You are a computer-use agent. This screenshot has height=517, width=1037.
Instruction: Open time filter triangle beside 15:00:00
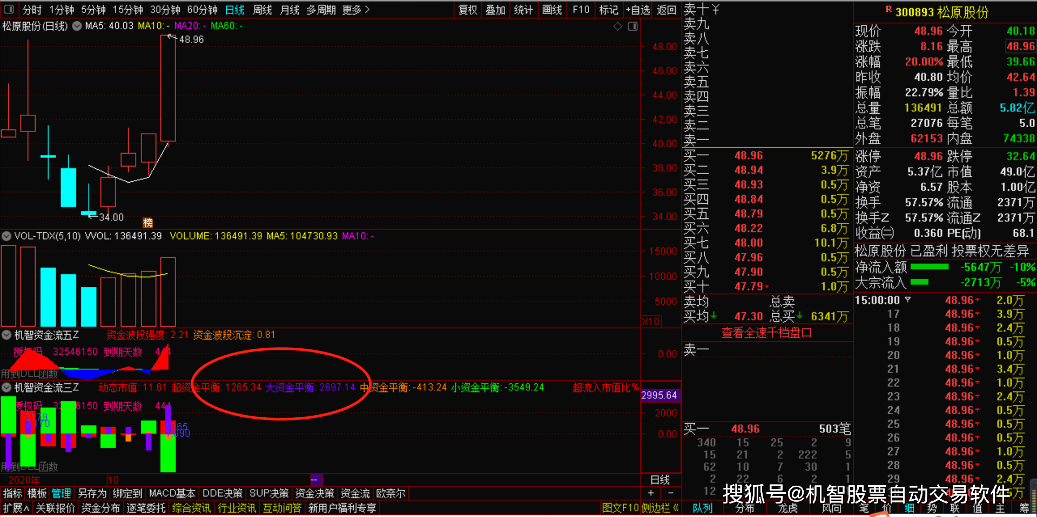point(908,300)
